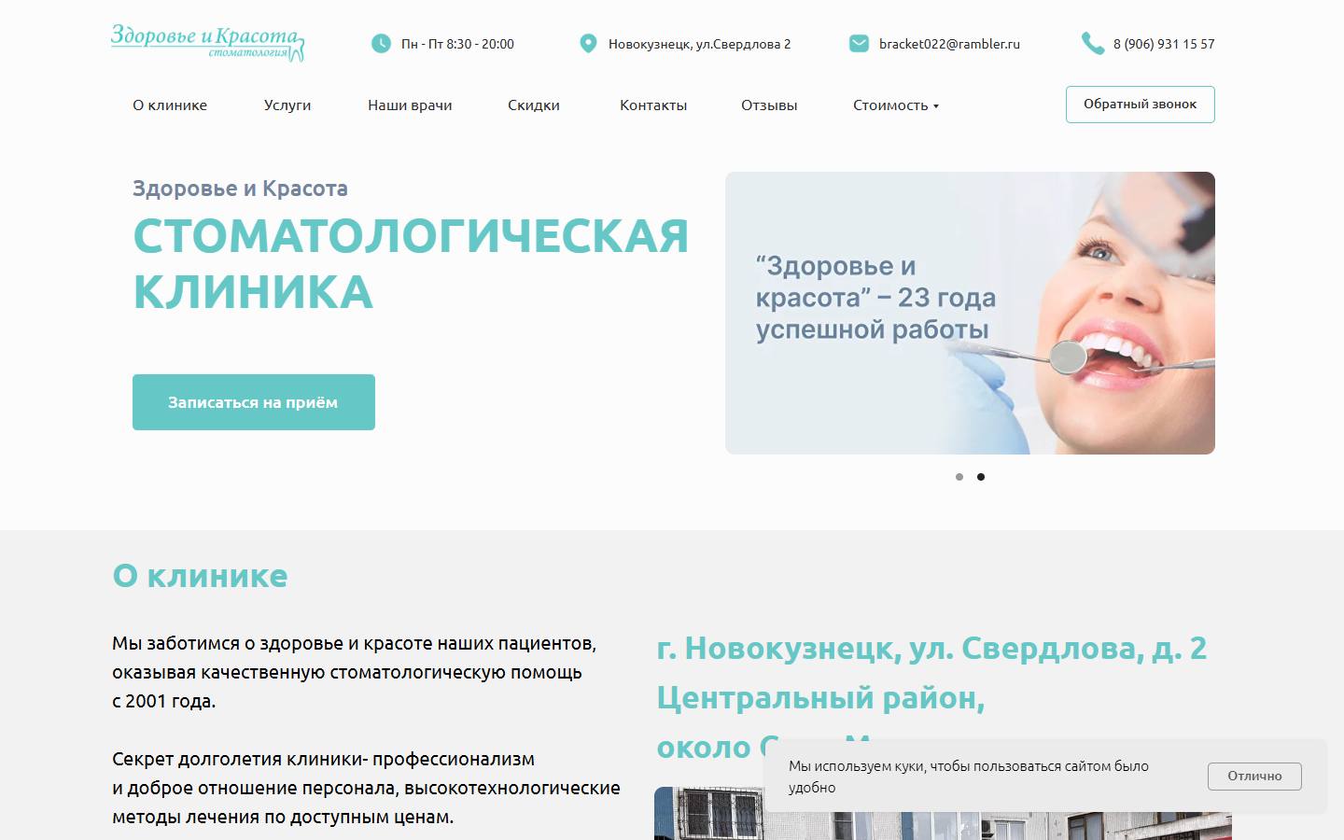Open the О клинике menu item

coord(170,105)
